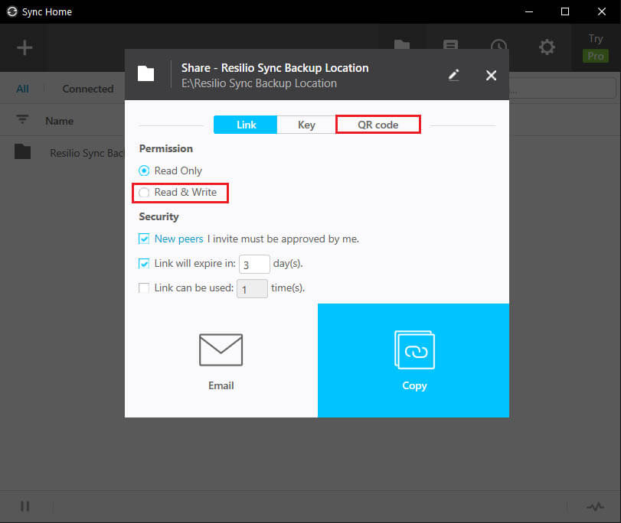Image resolution: width=621 pixels, height=523 pixels.
Task: Maximize the Sync Home window
Action: (x=565, y=12)
